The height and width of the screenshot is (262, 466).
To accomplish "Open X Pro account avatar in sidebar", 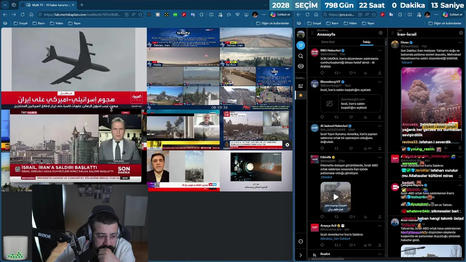I will click(300, 35).
